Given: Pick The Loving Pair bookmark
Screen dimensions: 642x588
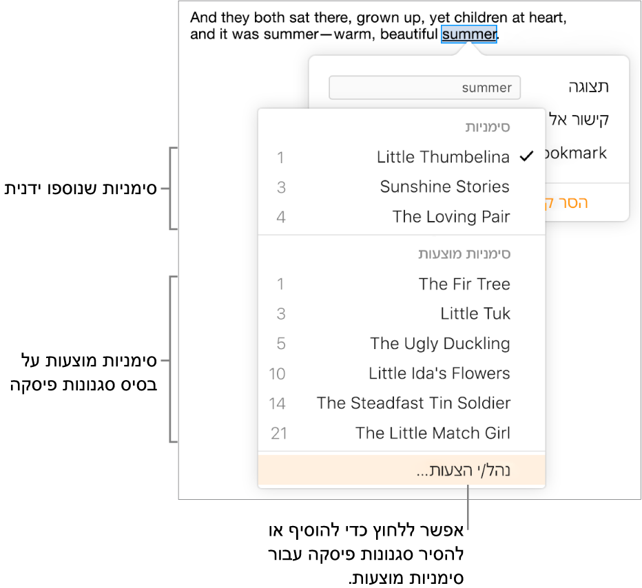Looking at the screenshot, I should click(x=451, y=217).
